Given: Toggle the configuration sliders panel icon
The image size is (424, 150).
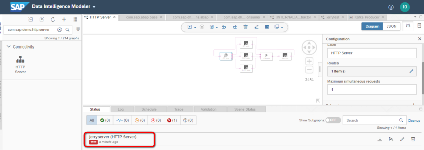Looking at the screenshot, I should point(408,26).
